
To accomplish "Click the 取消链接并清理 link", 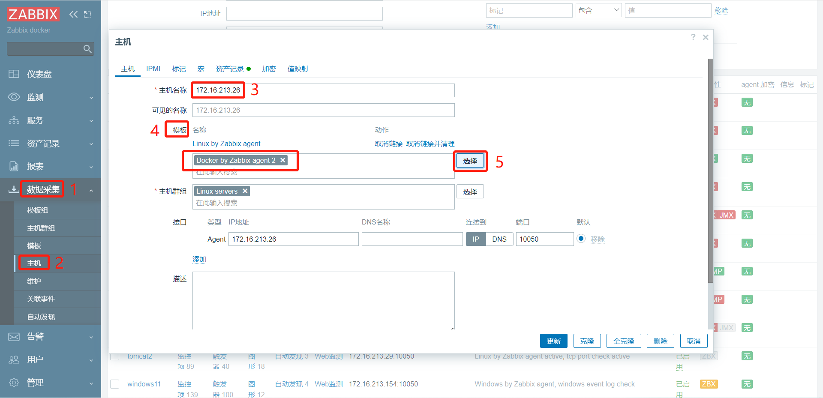I will (x=430, y=144).
